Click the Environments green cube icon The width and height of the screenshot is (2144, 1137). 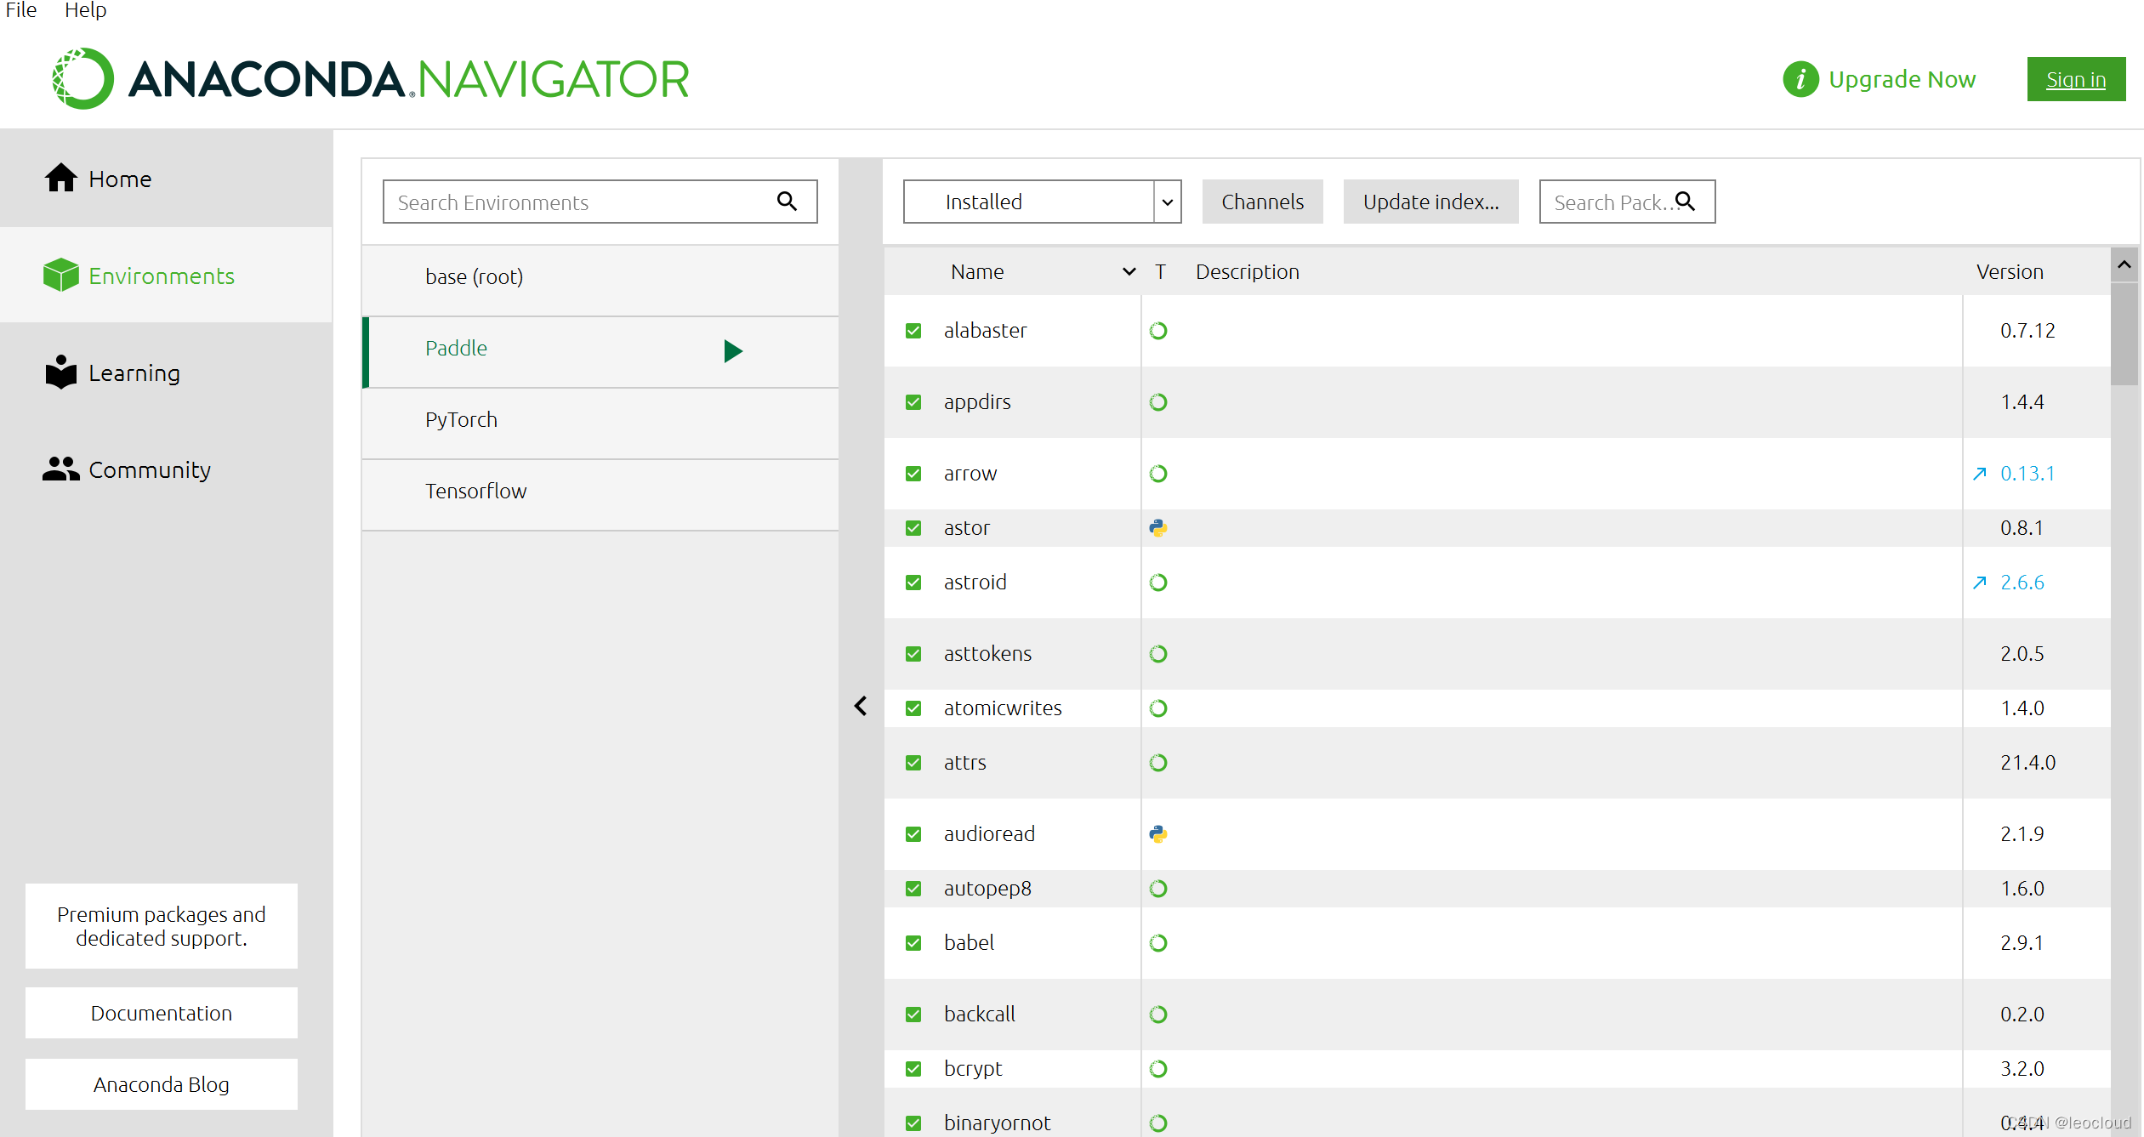pyautogui.click(x=60, y=275)
